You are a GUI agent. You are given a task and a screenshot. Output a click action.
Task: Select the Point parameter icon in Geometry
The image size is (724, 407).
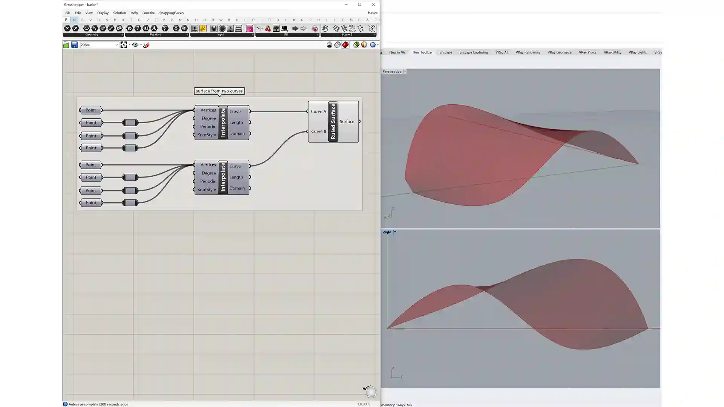point(67,28)
